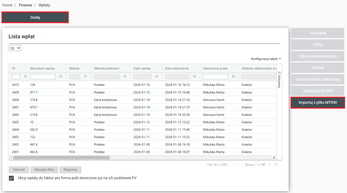The width and height of the screenshot is (347, 193).
Task: Go to the next page of results
Action: point(270,165)
